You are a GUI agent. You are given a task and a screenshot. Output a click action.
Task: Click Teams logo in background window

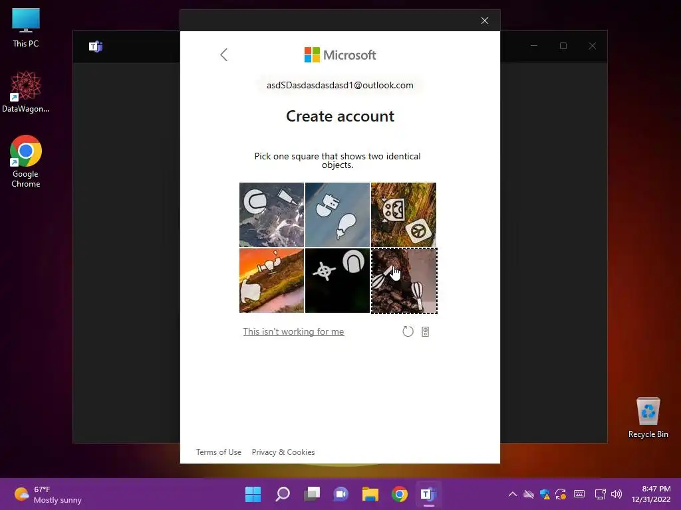96,46
